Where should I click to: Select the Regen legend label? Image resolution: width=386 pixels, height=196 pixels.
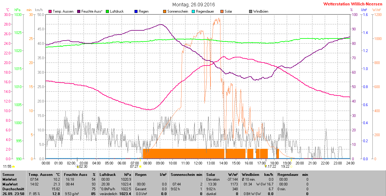tap(144, 11)
